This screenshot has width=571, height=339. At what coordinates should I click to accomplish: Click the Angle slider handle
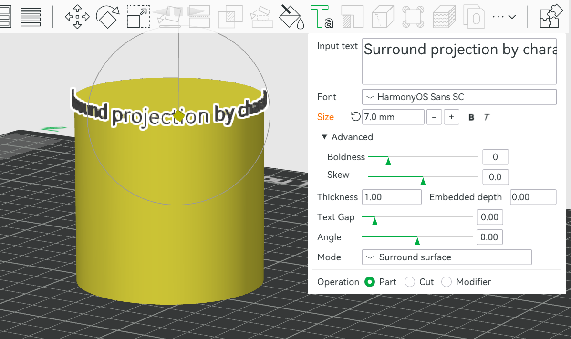[x=417, y=241]
